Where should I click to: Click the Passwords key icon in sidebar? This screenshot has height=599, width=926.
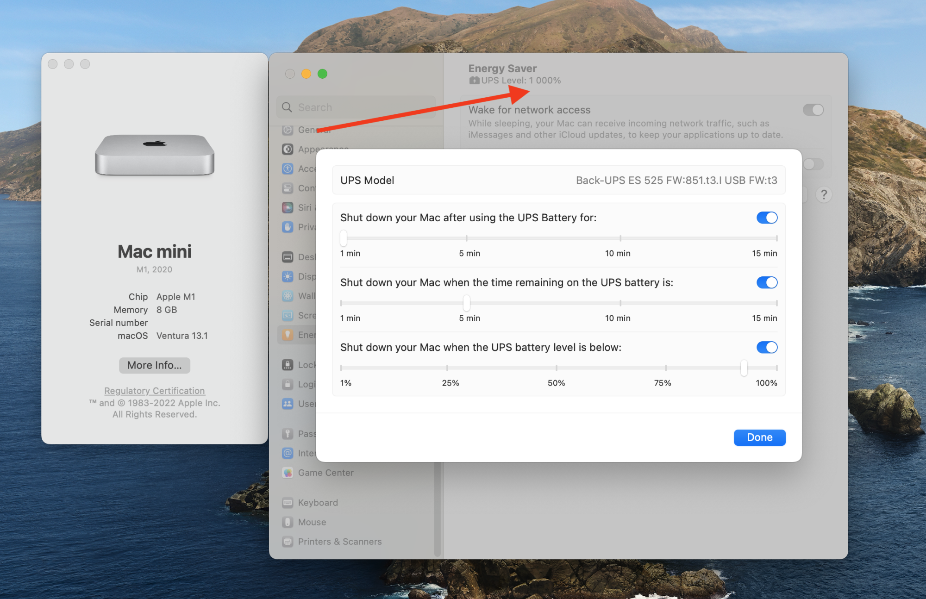pos(288,434)
